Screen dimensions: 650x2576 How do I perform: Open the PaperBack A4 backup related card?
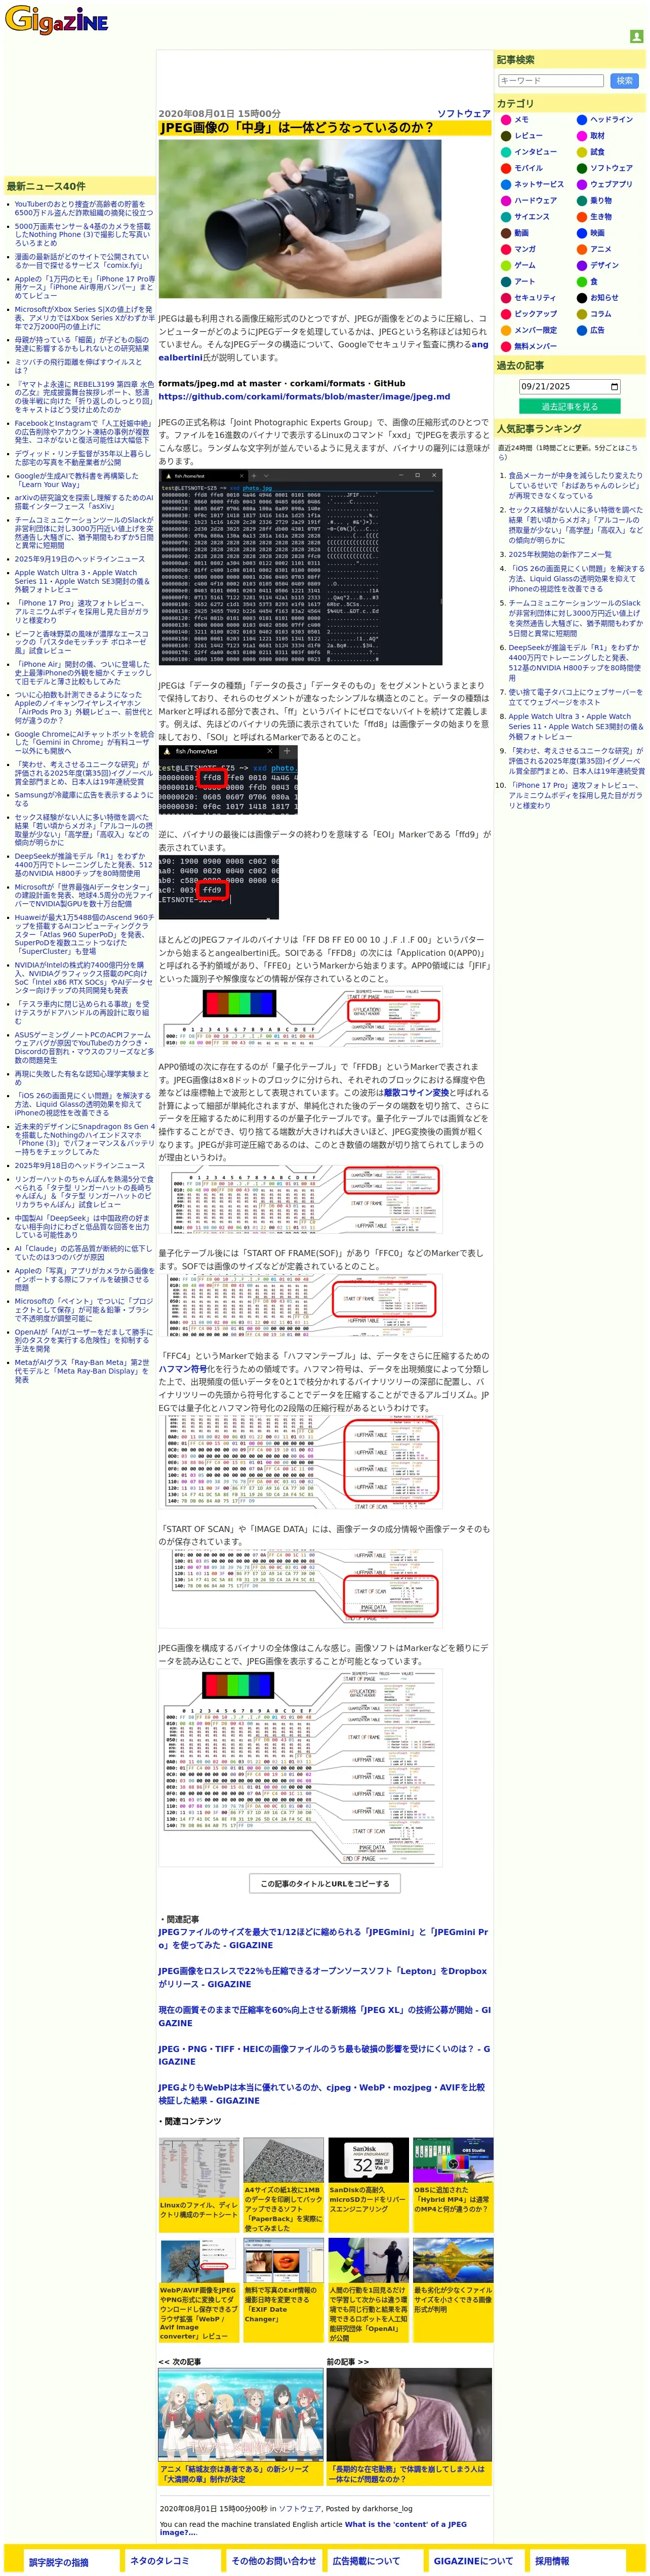point(283,2185)
